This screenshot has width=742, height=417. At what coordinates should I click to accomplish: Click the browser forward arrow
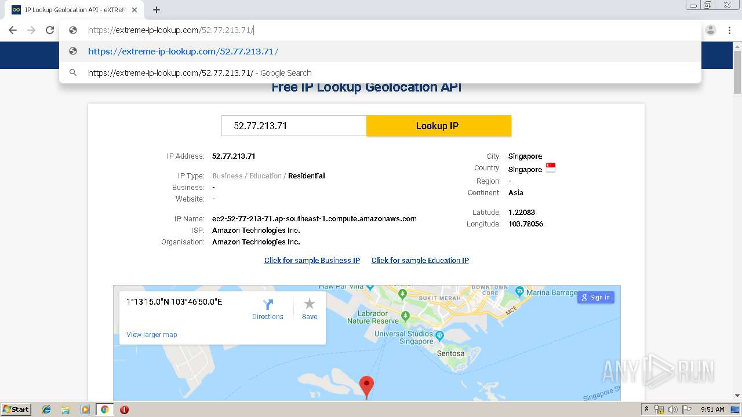click(31, 30)
